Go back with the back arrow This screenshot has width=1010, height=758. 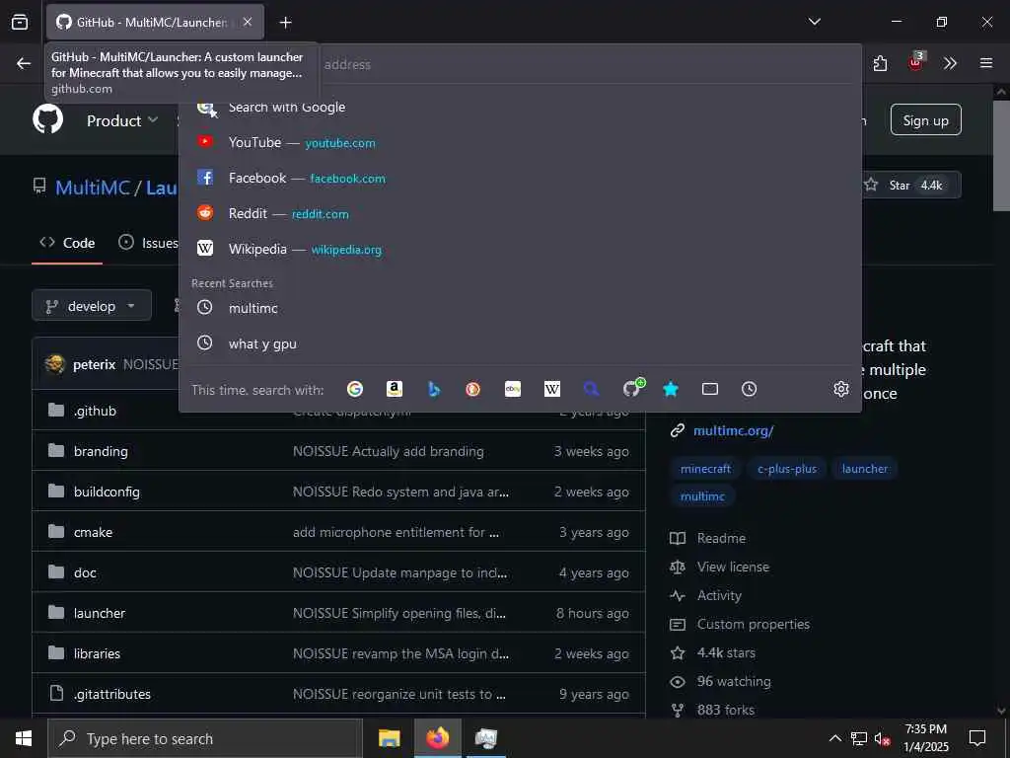click(24, 63)
